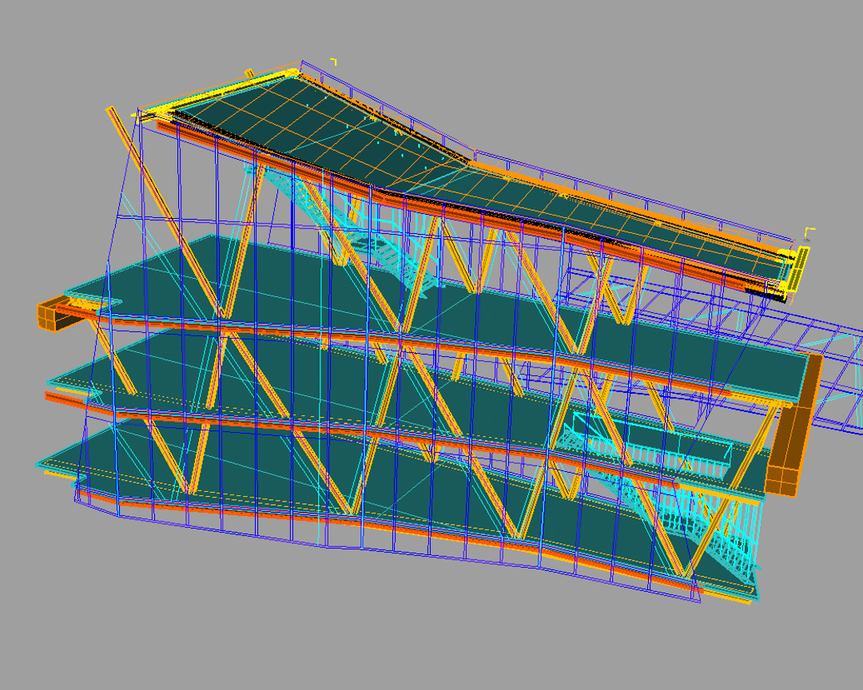Click the blue wireframe walkway extending off the right edge
863x690 pixels.
coord(839,375)
